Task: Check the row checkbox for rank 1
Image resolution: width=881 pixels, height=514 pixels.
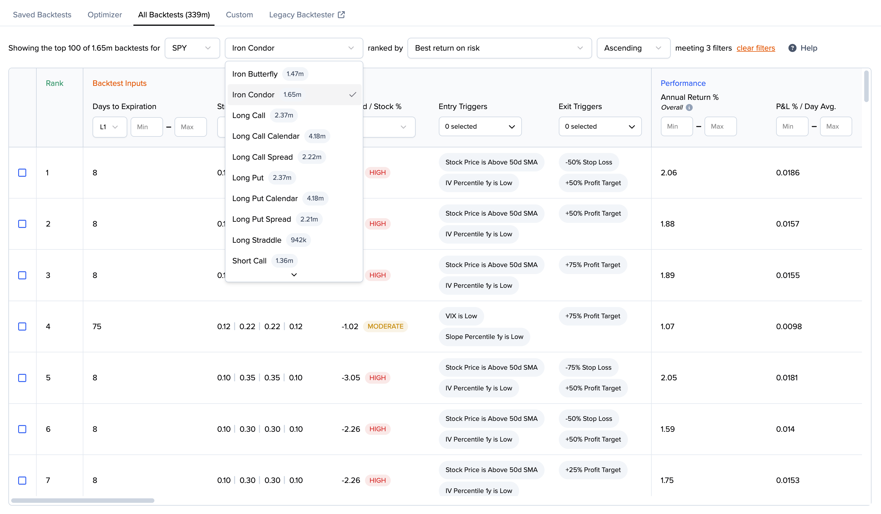Action: pos(22,172)
